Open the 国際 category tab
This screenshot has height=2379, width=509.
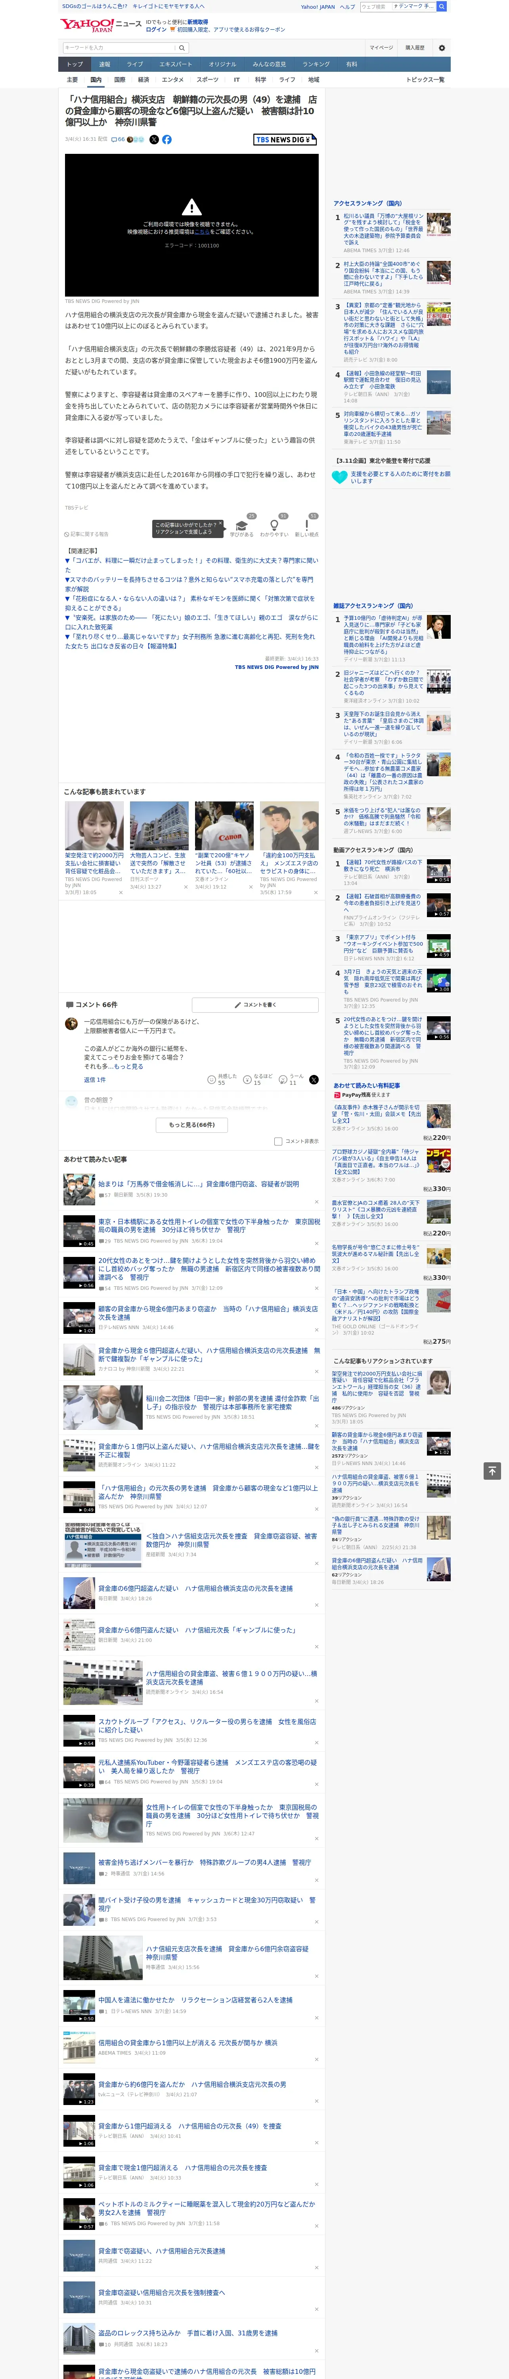point(119,79)
